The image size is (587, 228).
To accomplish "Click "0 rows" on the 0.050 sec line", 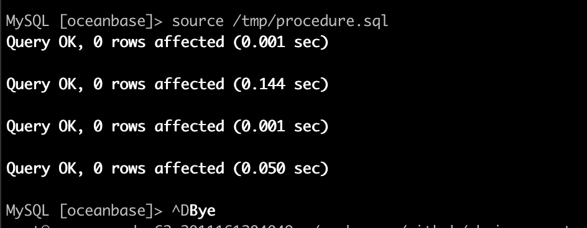I will click(x=119, y=169).
